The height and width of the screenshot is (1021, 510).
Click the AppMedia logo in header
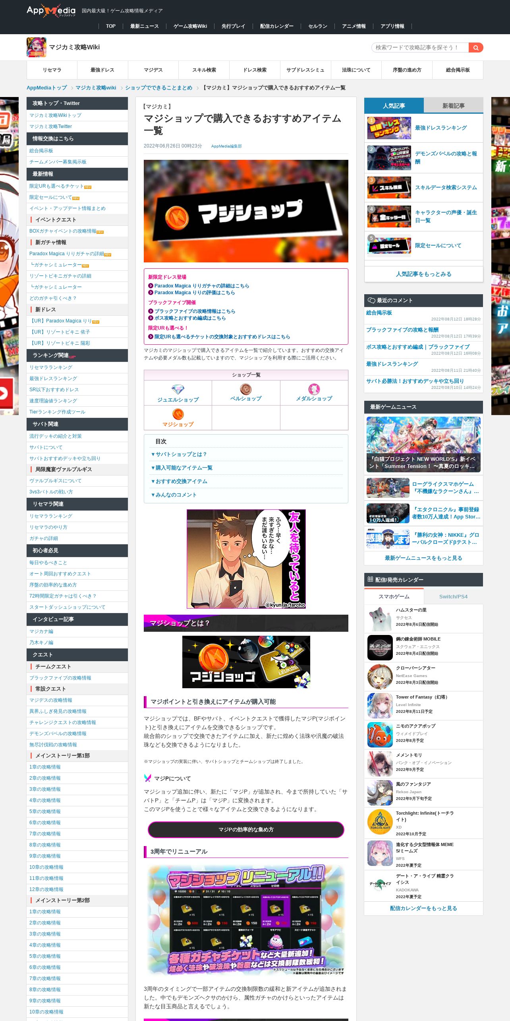click(x=51, y=11)
